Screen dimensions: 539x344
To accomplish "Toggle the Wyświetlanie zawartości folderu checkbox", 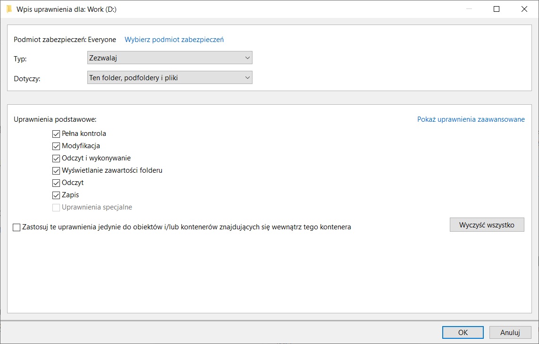I will 56,171.
